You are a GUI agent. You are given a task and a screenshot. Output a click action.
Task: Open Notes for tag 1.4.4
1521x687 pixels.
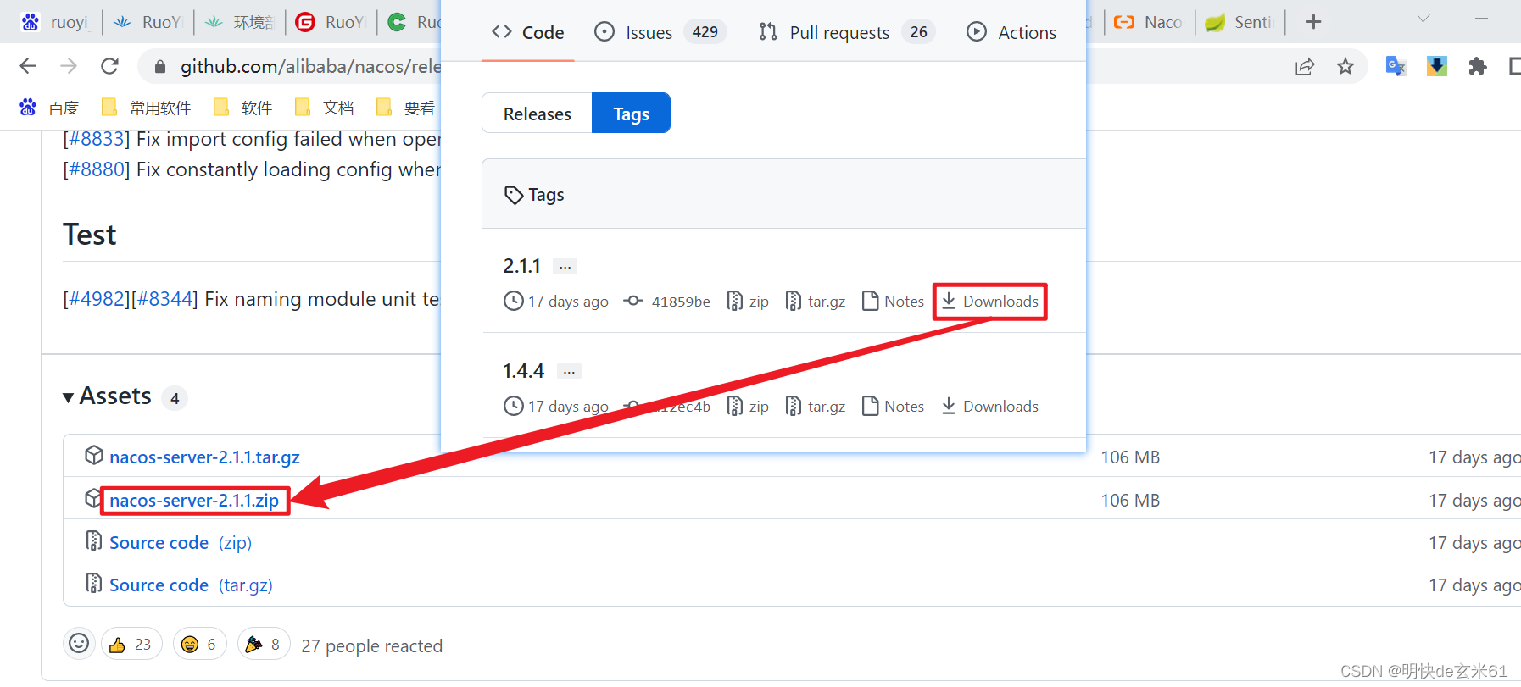893,407
